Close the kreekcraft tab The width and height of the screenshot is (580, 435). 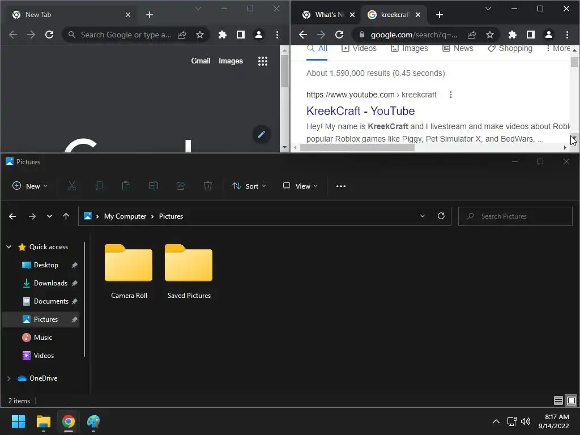[x=417, y=15]
